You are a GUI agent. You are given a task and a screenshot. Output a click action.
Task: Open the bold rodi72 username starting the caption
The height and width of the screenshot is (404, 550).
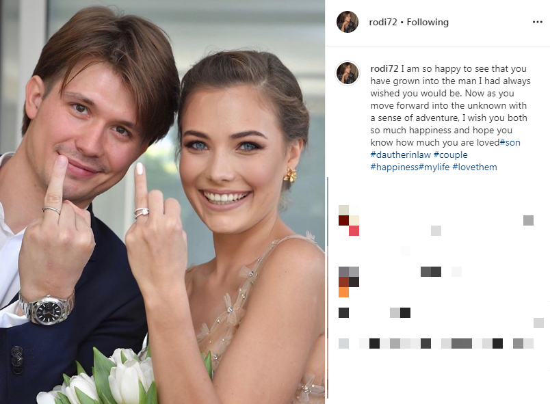click(x=384, y=68)
